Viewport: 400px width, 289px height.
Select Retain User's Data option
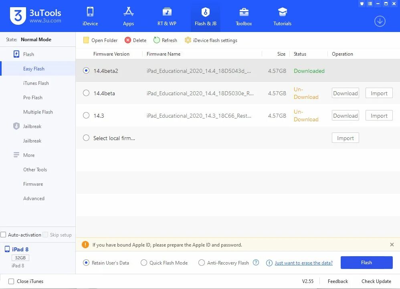(86, 263)
